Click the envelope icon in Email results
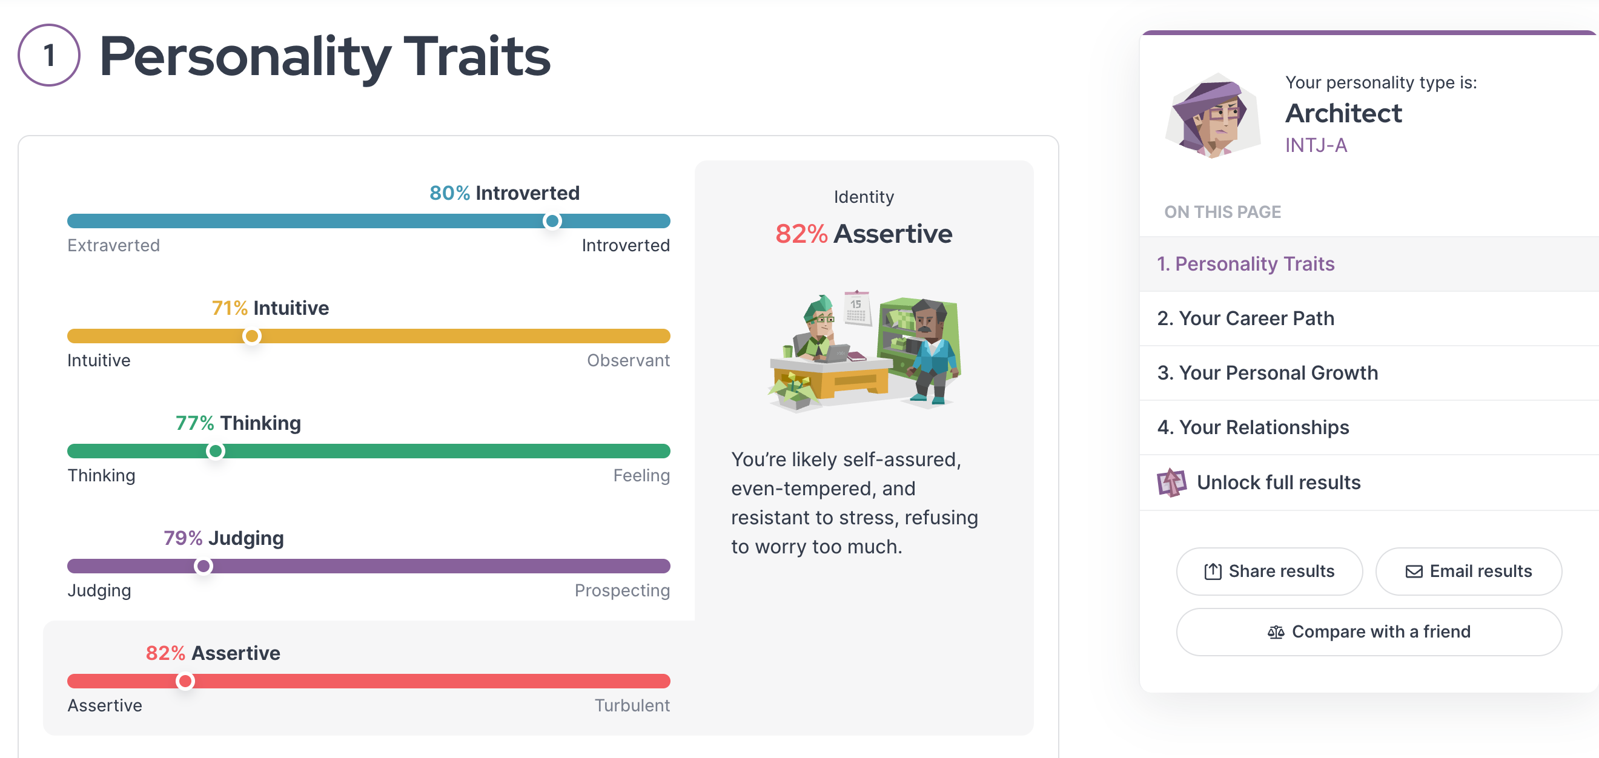Viewport: 1599px width, 758px height. pyautogui.click(x=1414, y=572)
